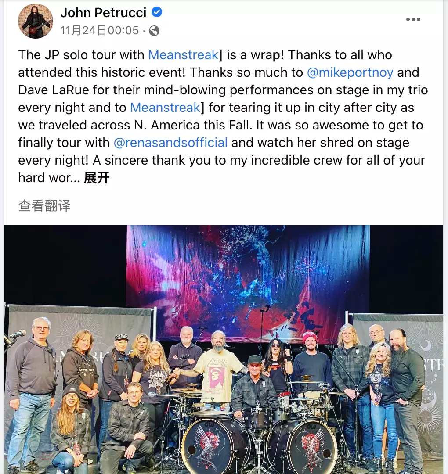Expand the full post with 展开

(97, 178)
